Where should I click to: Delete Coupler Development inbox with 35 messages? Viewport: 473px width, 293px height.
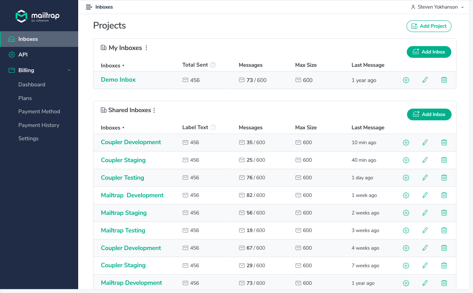tap(444, 143)
